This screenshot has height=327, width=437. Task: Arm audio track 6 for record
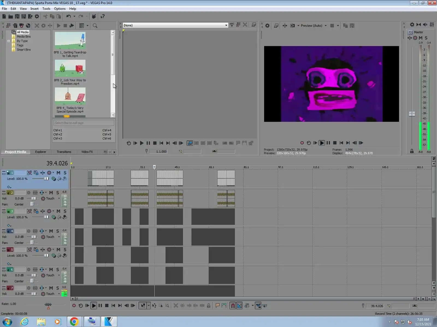pyautogui.click(x=29, y=270)
